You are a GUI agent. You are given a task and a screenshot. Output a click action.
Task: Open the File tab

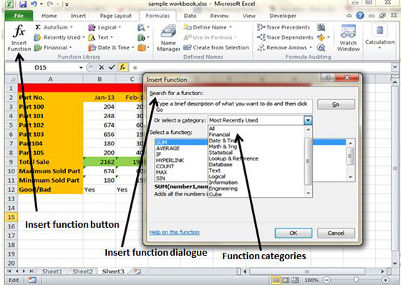pyautogui.click(x=19, y=16)
